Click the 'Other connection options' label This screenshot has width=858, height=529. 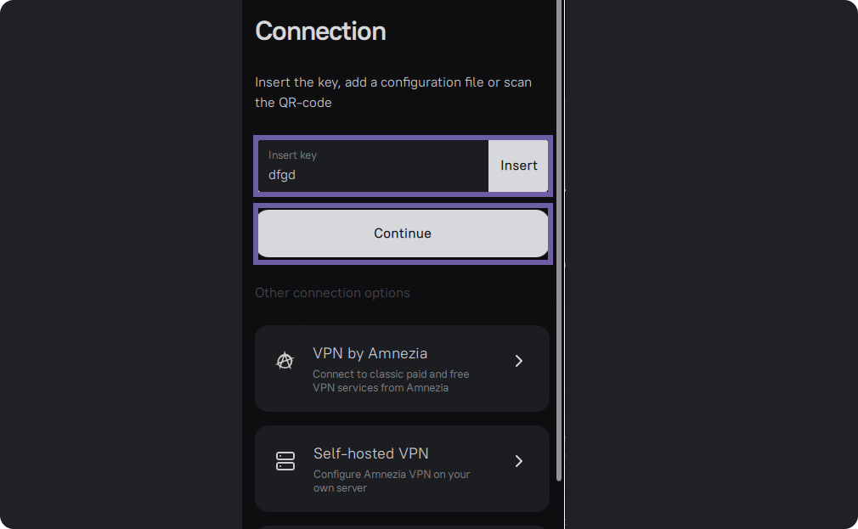tap(332, 293)
